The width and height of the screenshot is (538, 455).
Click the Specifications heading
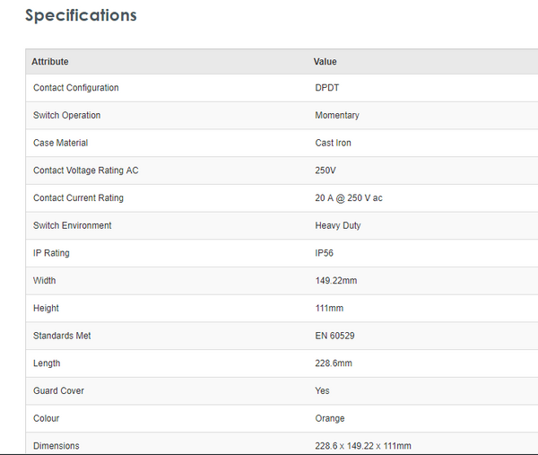(81, 15)
